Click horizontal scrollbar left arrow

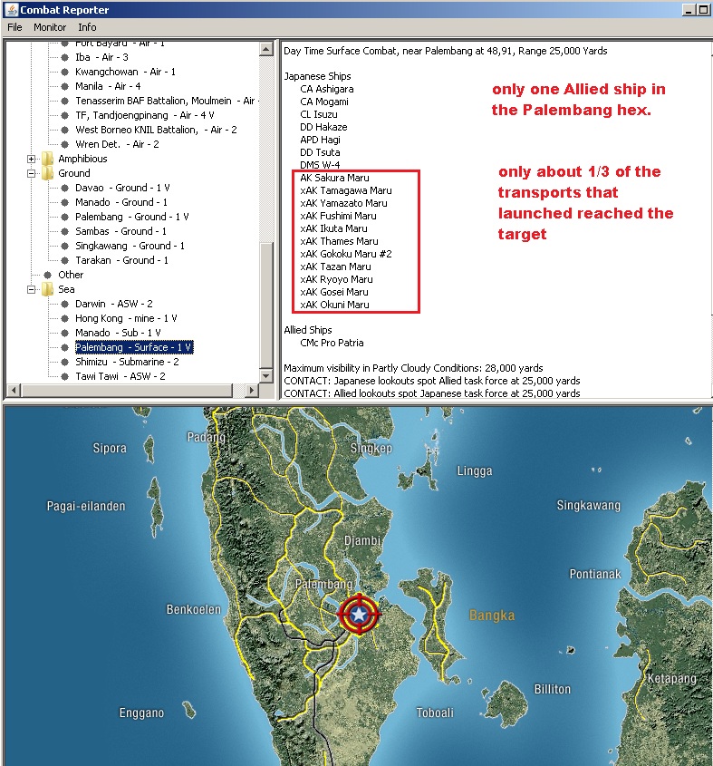click(14, 391)
